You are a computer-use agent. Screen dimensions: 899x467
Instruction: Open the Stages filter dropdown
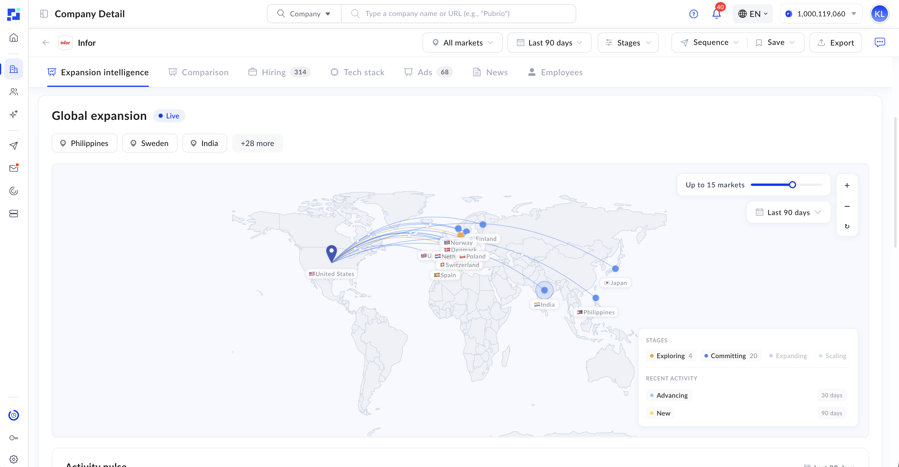point(628,43)
